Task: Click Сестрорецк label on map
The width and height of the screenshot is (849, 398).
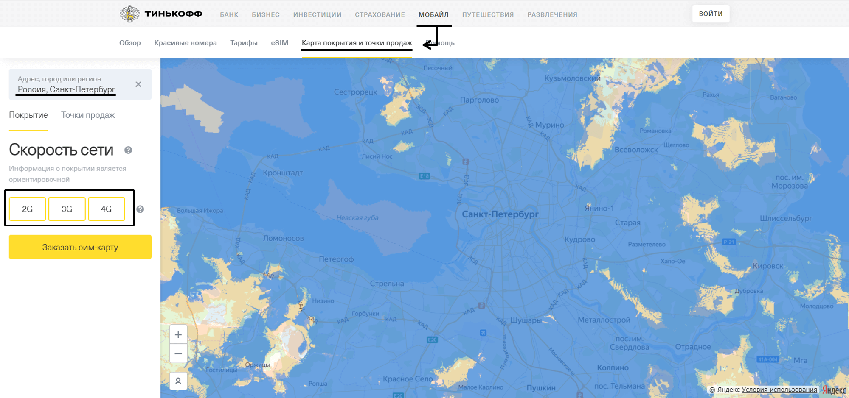Action: click(355, 92)
